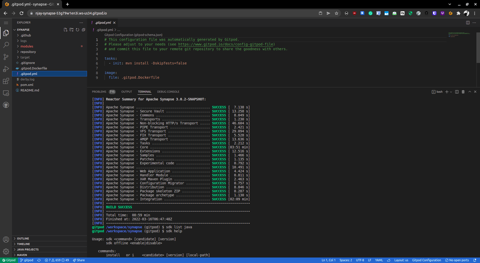Viewport: 480px width, 263px height.
Task: Change YAML language mode
Action: tap(379, 260)
